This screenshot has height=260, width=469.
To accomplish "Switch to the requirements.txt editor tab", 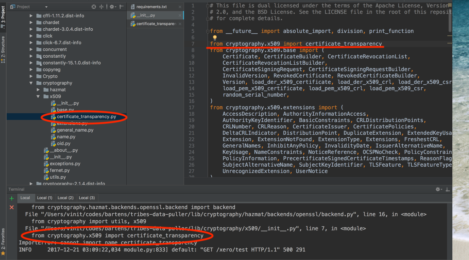I will pyautogui.click(x=155, y=7).
